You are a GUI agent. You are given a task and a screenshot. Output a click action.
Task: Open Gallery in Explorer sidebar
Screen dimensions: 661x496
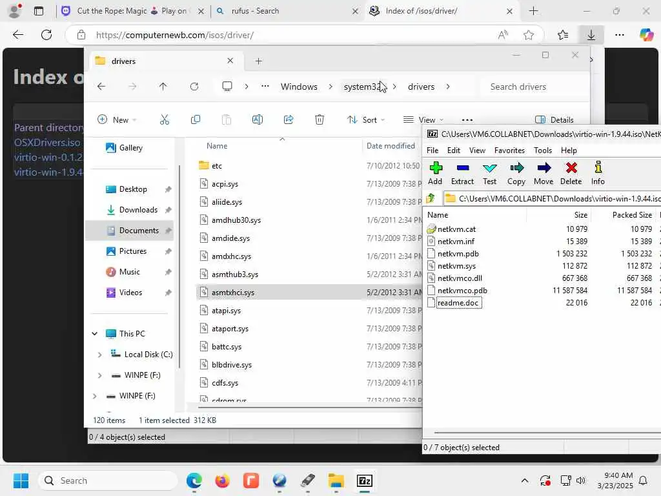coord(130,148)
